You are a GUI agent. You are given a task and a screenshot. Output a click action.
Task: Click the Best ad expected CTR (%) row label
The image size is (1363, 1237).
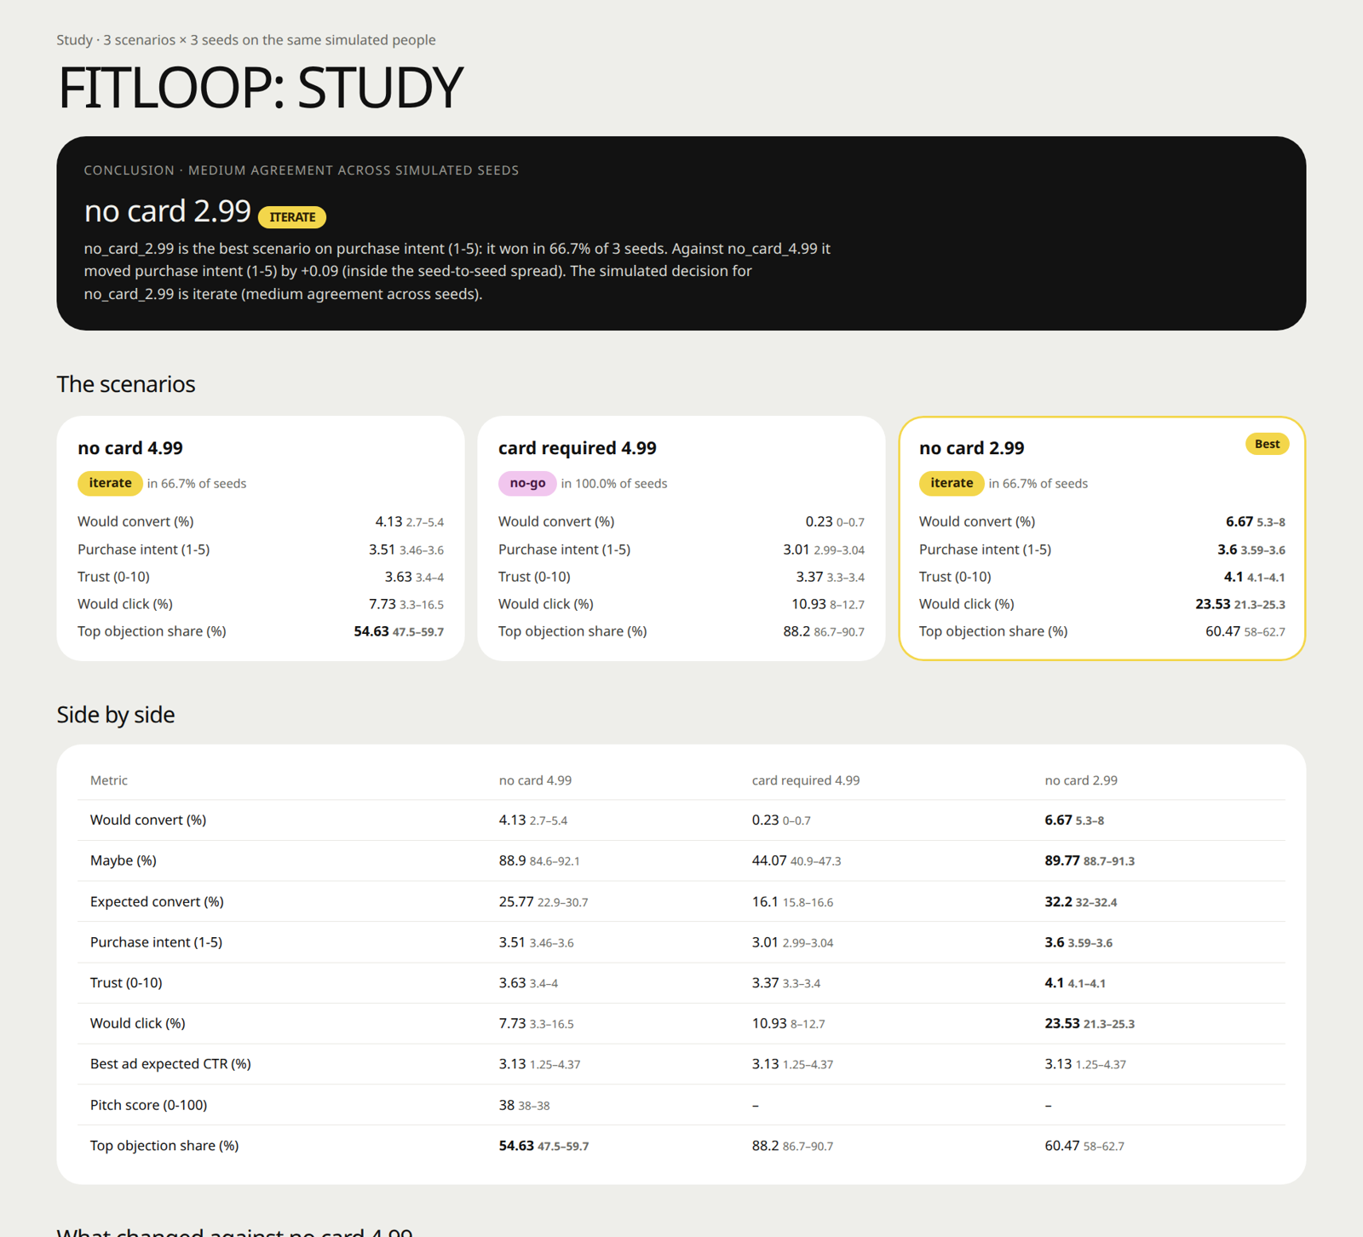[170, 1064]
